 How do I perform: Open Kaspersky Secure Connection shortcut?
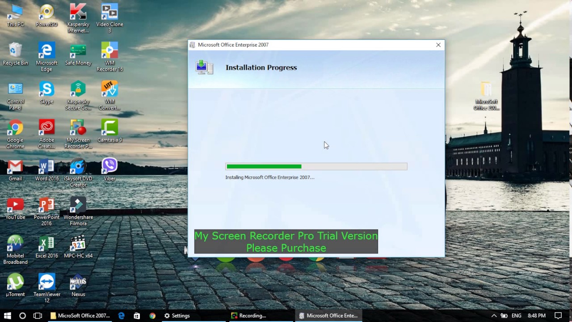point(78,96)
